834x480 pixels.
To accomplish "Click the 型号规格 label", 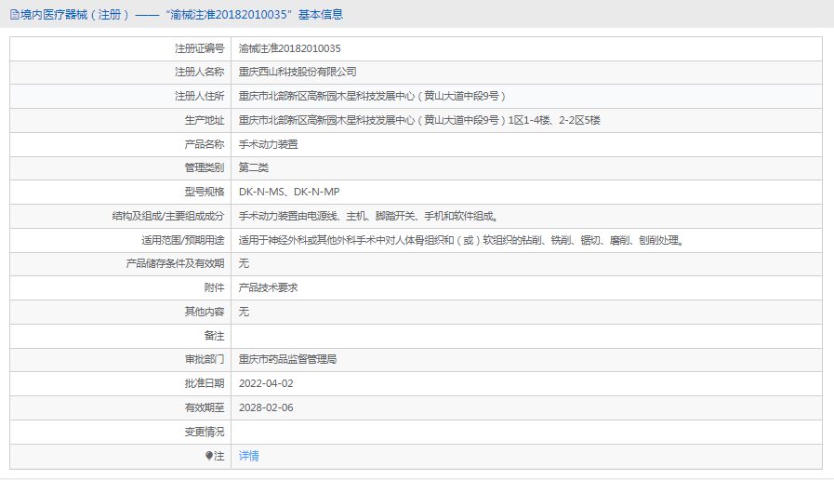I will (205, 192).
